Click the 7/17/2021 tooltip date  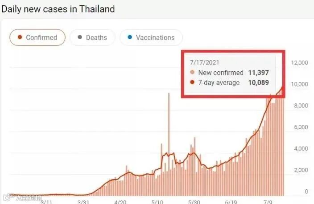(x=204, y=63)
